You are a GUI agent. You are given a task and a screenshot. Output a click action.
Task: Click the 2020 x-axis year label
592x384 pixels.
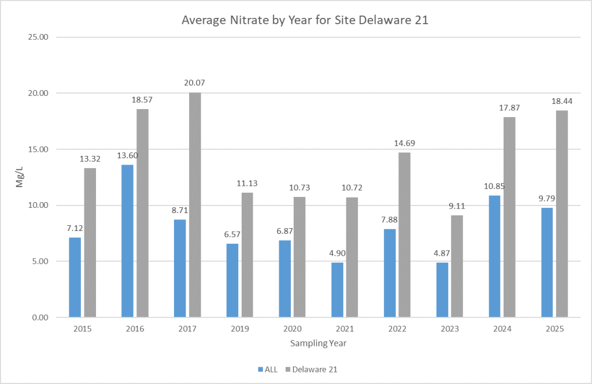point(292,329)
